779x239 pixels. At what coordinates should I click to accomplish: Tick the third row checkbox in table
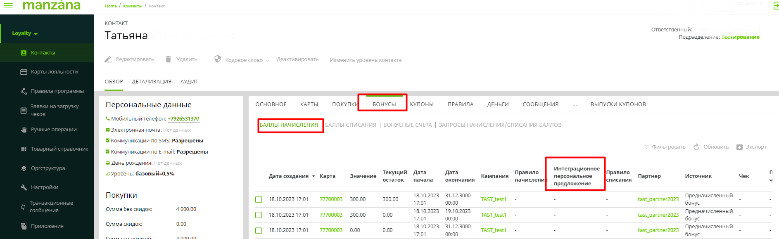tap(259, 230)
